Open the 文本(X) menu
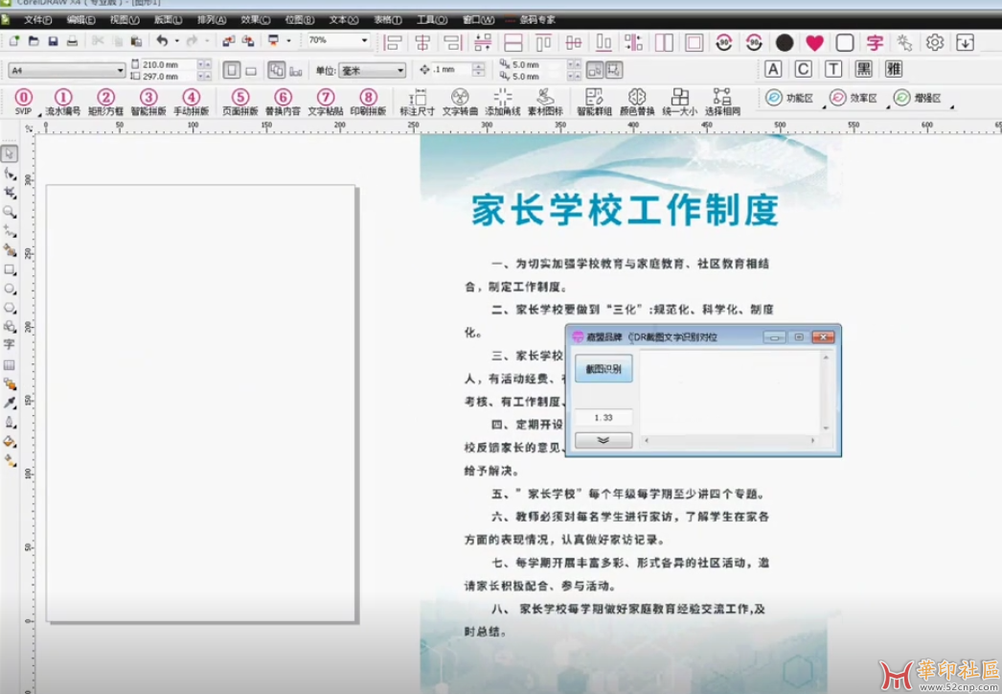Screen dimensions: 1002x694 coord(344,20)
